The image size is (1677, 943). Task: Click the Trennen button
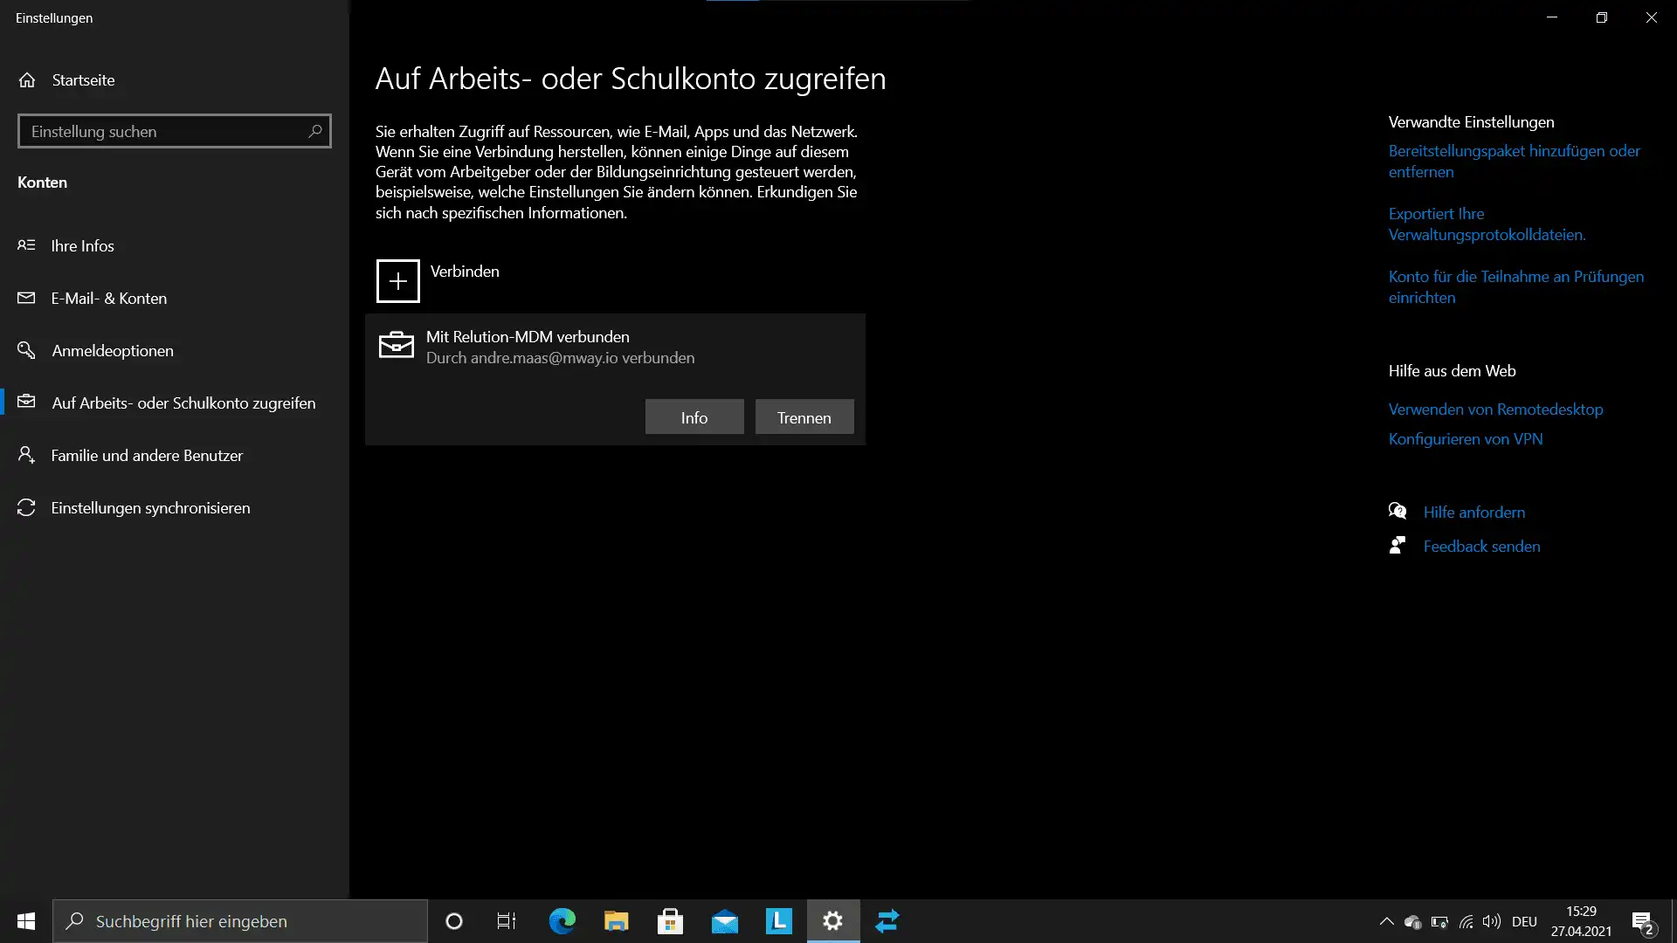coord(804,417)
